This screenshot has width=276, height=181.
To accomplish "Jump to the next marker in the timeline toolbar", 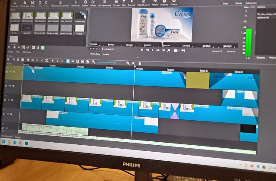I will pyautogui.click(x=62, y=61).
